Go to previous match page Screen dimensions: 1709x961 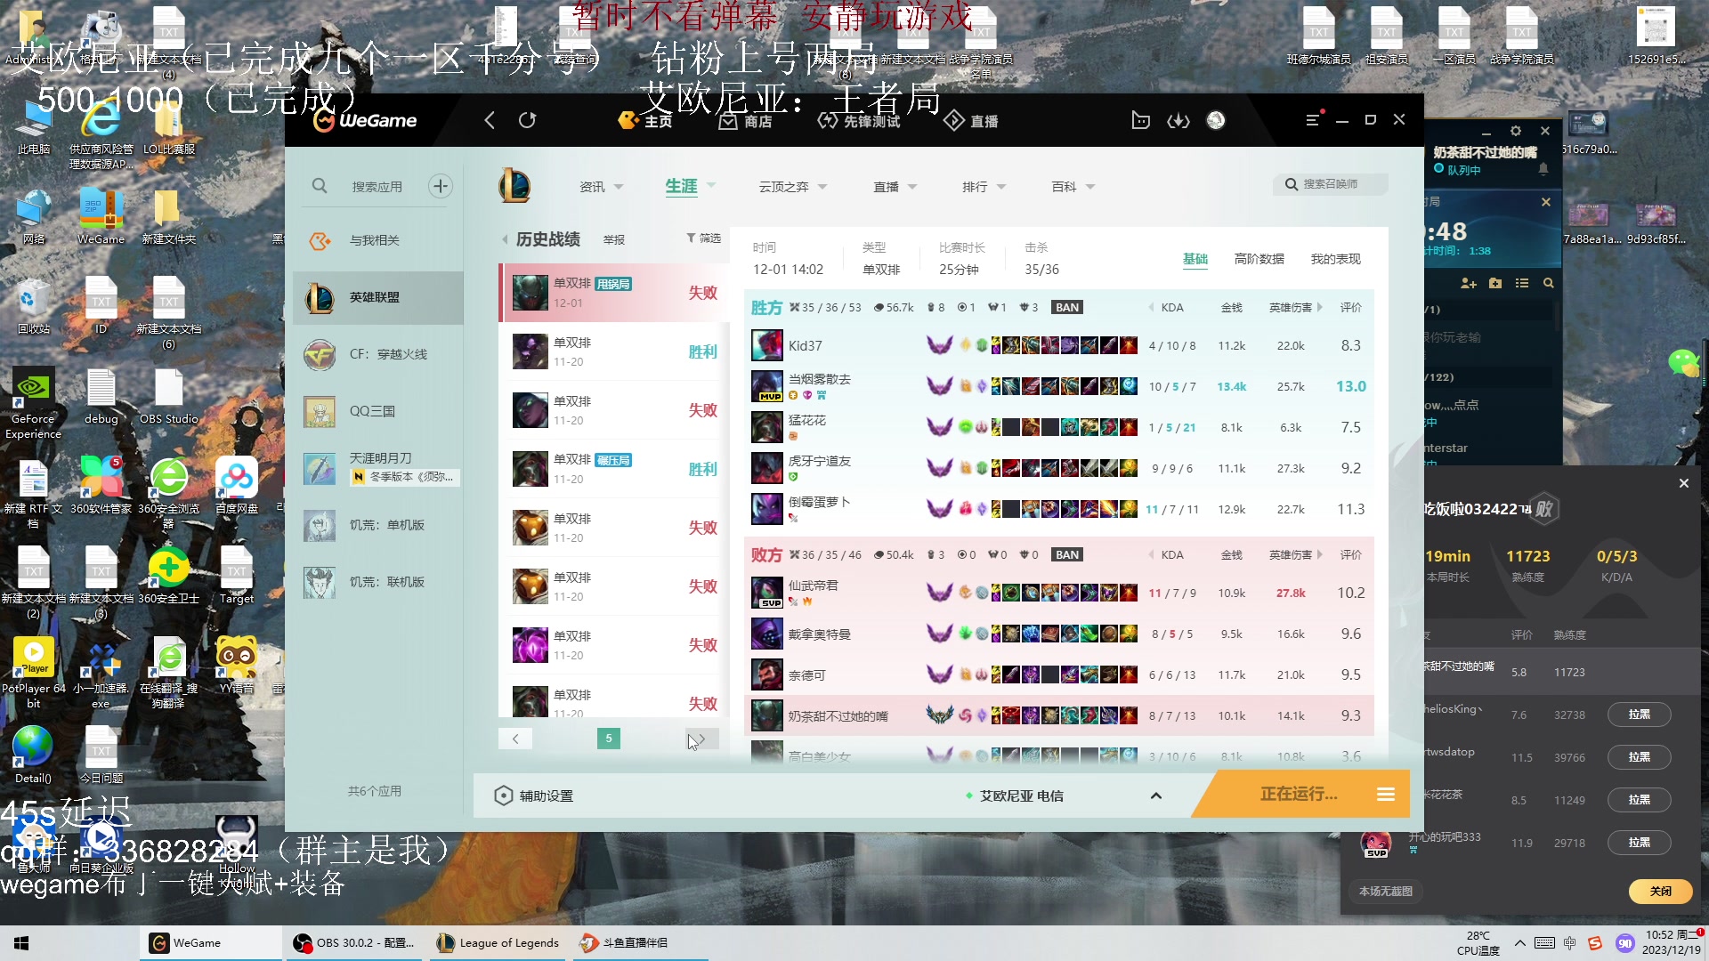pyautogui.click(x=515, y=739)
